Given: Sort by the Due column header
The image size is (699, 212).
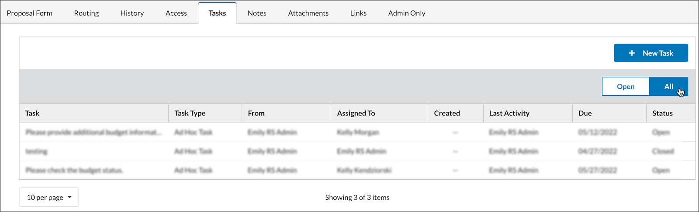Looking at the screenshot, I should [585, 113].
